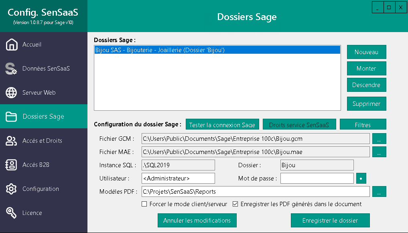Click the Licence key icon
408x233 pixels.
coord(12,213)
